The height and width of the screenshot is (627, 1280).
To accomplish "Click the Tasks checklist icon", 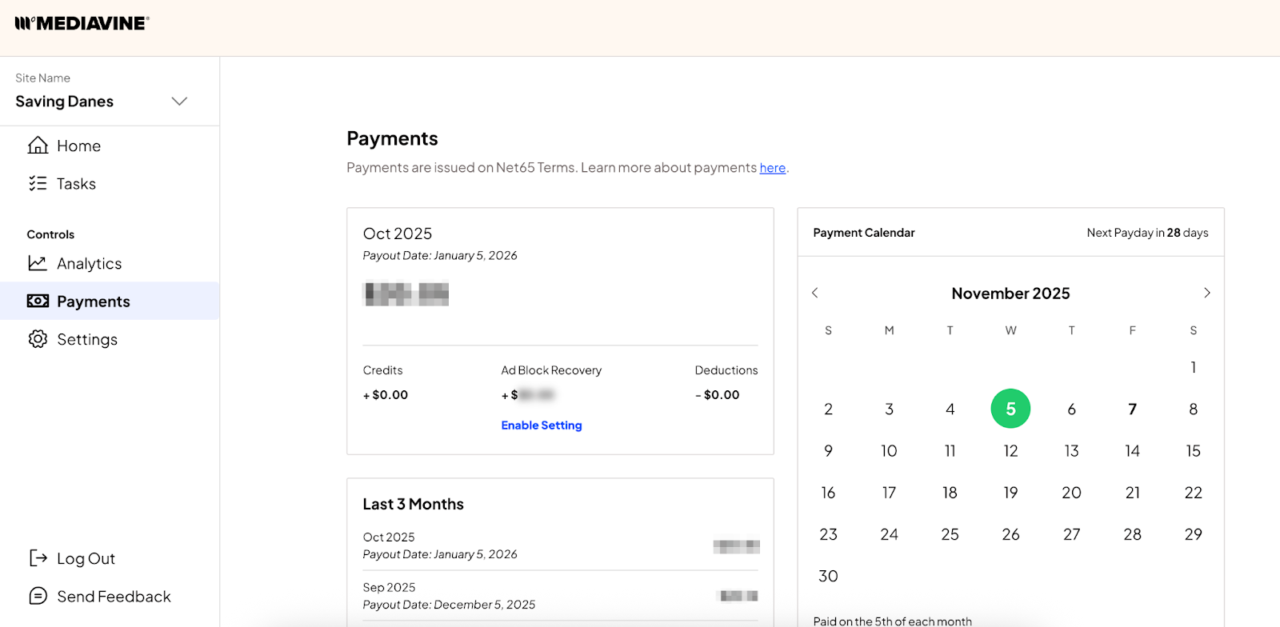I will point(38,184).
